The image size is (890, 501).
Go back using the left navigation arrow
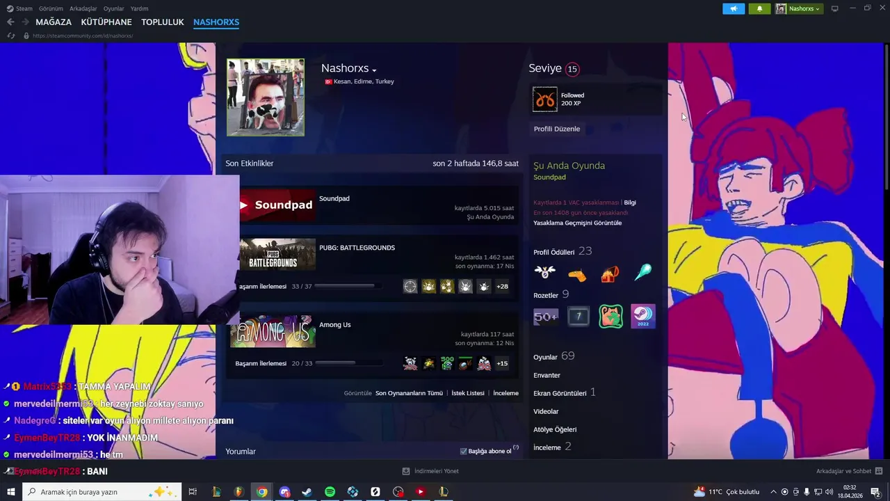(x=10, y=22)
